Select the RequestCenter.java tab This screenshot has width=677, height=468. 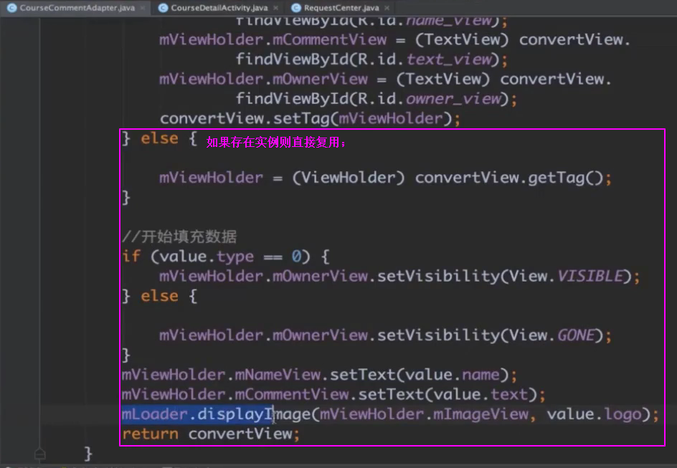click(341, 8)
